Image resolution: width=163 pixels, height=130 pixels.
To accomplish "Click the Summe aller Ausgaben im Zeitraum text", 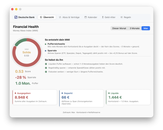I will tap(31, 101).
